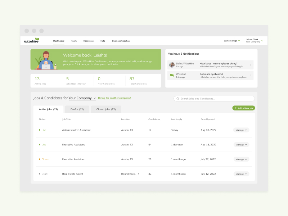This screenshot has height=216, width=288.
Task: Switch to the Drafts tab
Action: click(x=77, y=109)
